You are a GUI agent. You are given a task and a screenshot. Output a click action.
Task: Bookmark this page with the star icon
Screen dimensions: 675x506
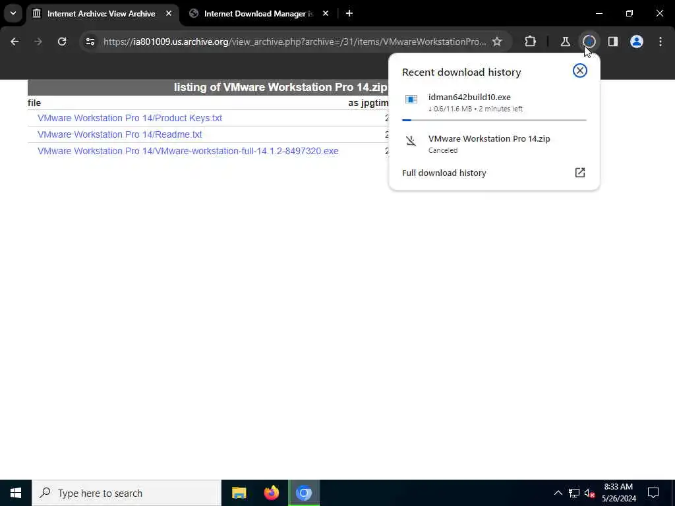pos(497,42)
